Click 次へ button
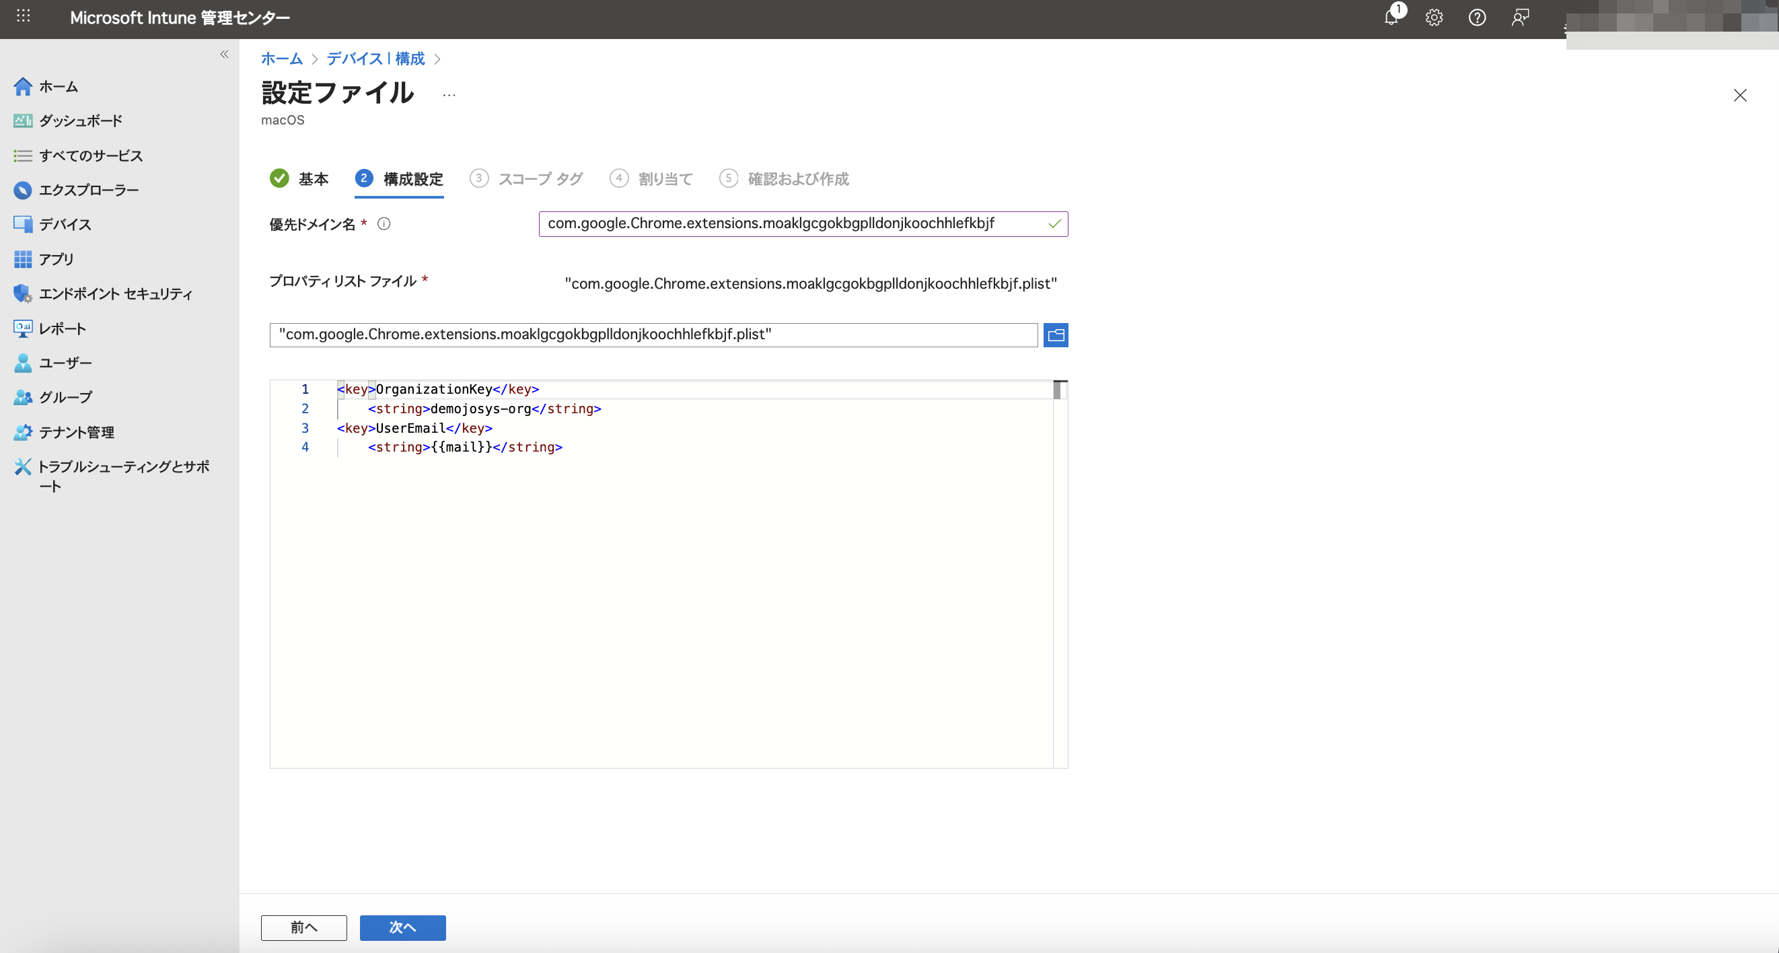 click(x=402, y=927)
